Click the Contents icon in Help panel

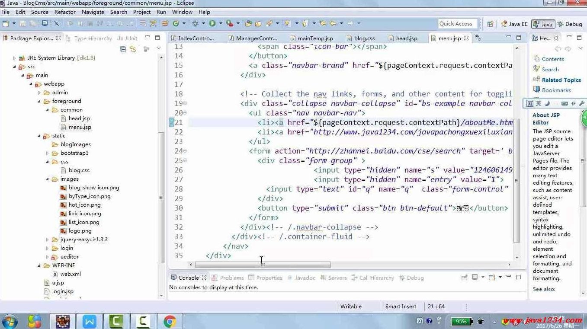537,59
